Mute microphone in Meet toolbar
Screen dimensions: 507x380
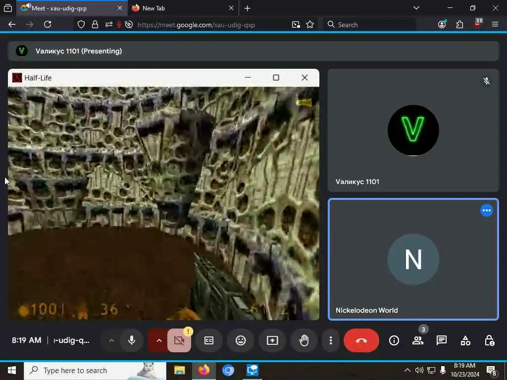pos(132,340)
